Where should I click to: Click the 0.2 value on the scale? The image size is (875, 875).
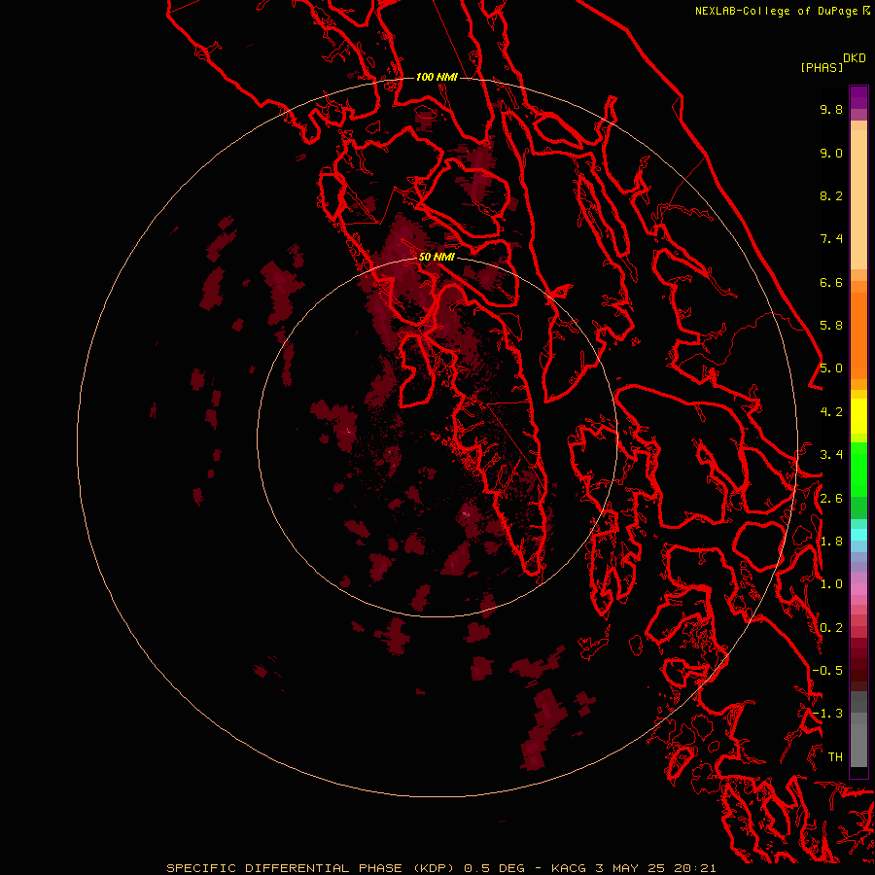click(831, 628)
